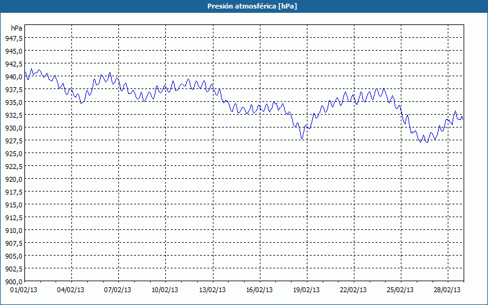Image resolution: width=488 pixels, height=305 pixels.
Task: Select the 920,0 y-axis label
Action: pos(13,179)
